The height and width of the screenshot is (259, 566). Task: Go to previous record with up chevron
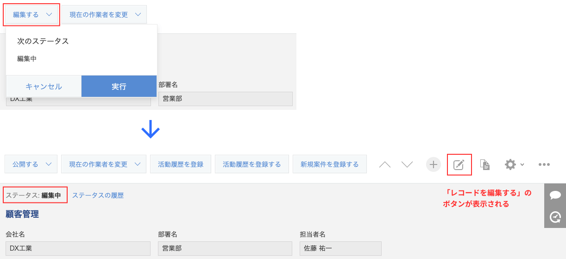[385, 164]
